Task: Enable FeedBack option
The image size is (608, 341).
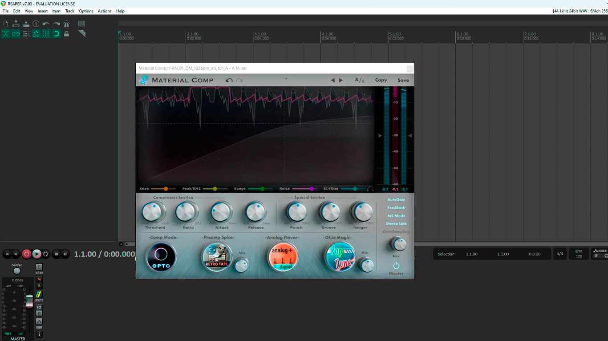Action: click(x=396, y=208)
